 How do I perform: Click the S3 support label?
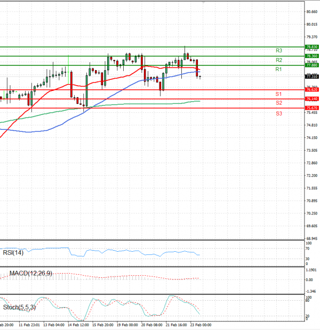coord(278,114)
